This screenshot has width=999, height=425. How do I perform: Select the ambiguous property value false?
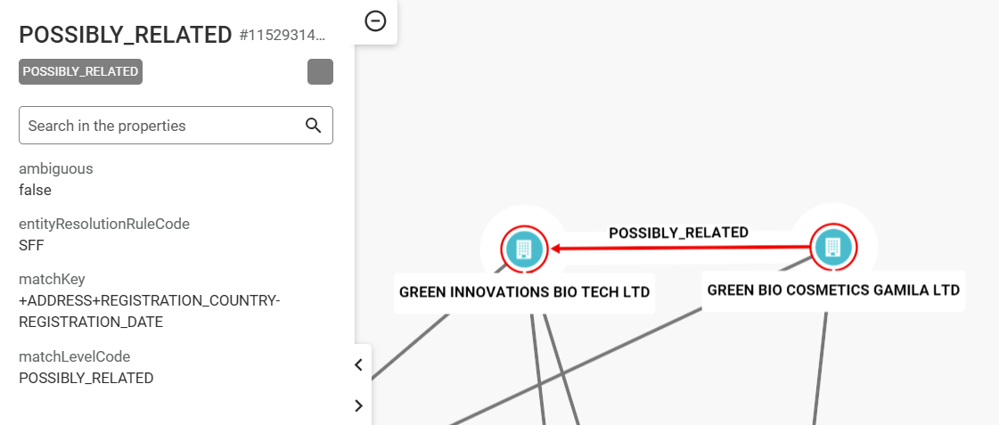click(x=35, y=190)
